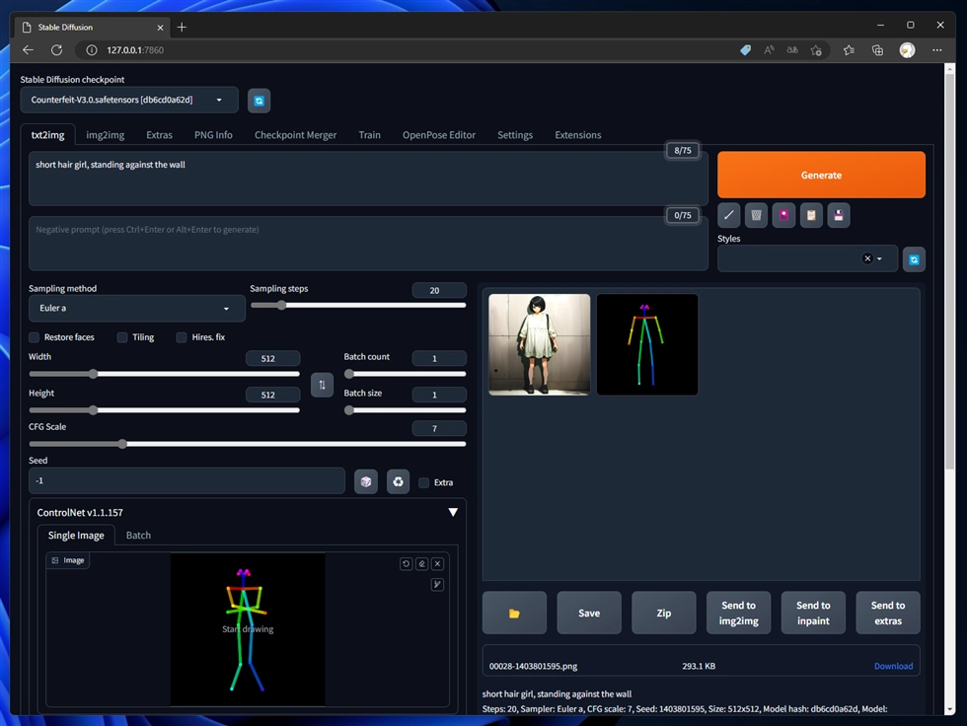Viewport: 967px width, 726px height.
Task: Select the generated girl image thumbnail
Action: coord(540,344)
